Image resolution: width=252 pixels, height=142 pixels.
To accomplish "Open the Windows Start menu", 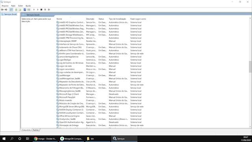I will click(x=4, y=138).
